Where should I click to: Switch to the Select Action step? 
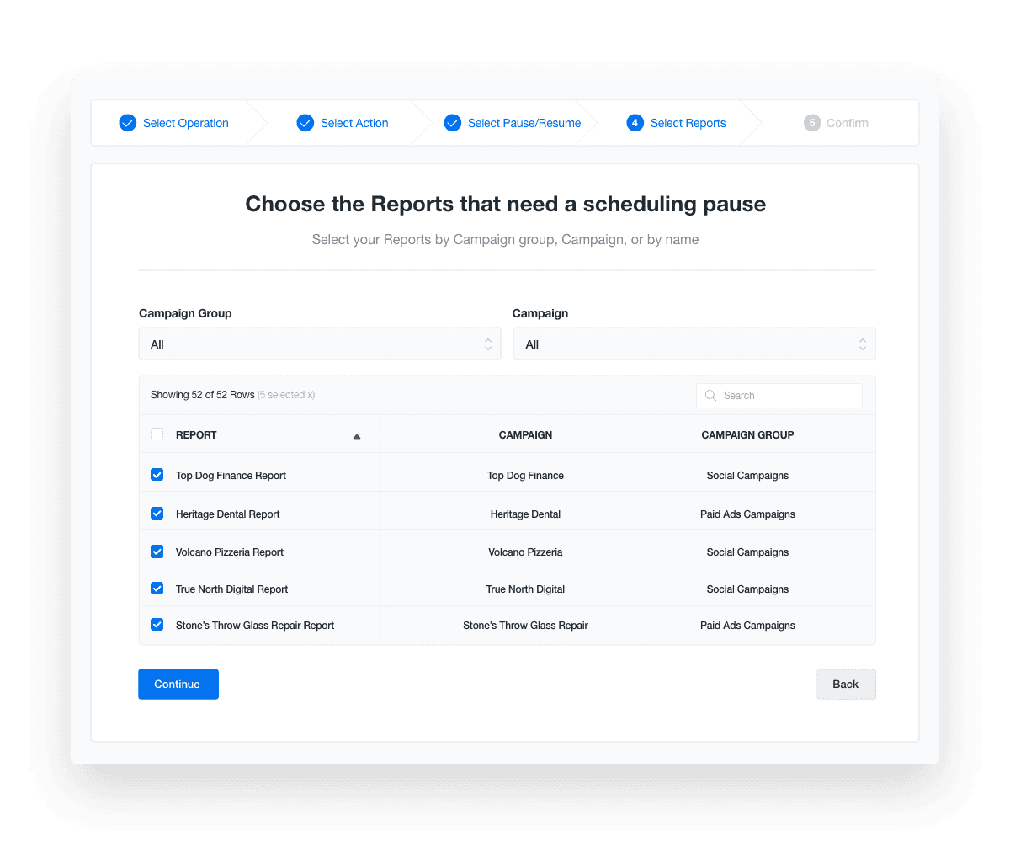353,123
